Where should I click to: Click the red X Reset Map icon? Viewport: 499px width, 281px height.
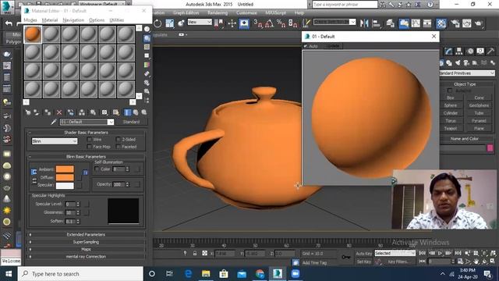coord(59,112)
